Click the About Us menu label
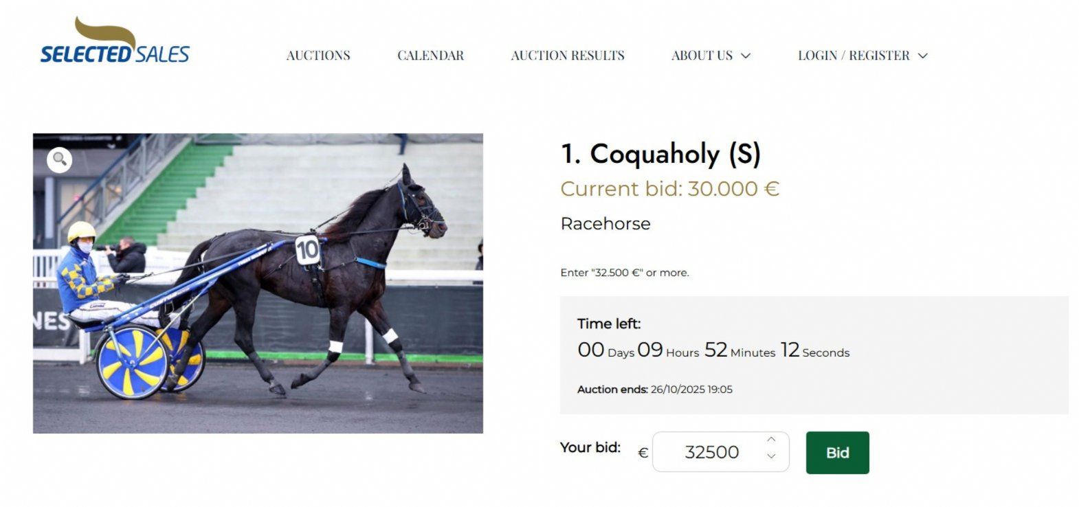This screenshot has height=507, width=1079. 702,56
